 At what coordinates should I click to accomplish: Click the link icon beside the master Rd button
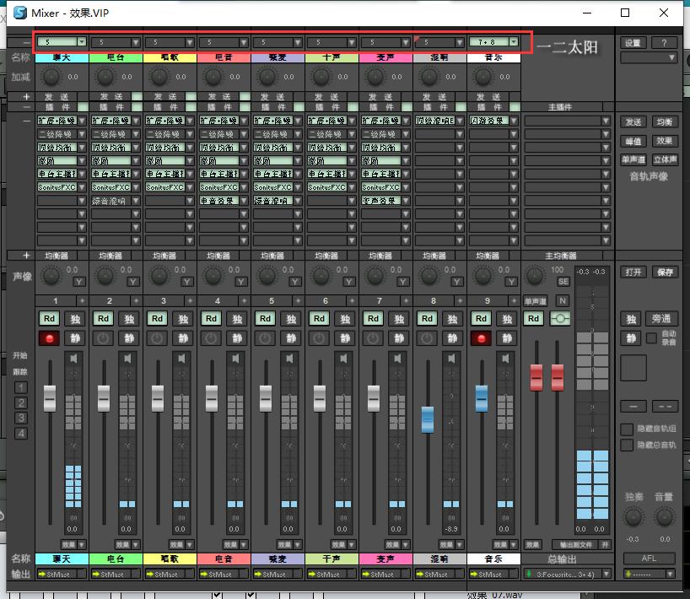[561, 319]
